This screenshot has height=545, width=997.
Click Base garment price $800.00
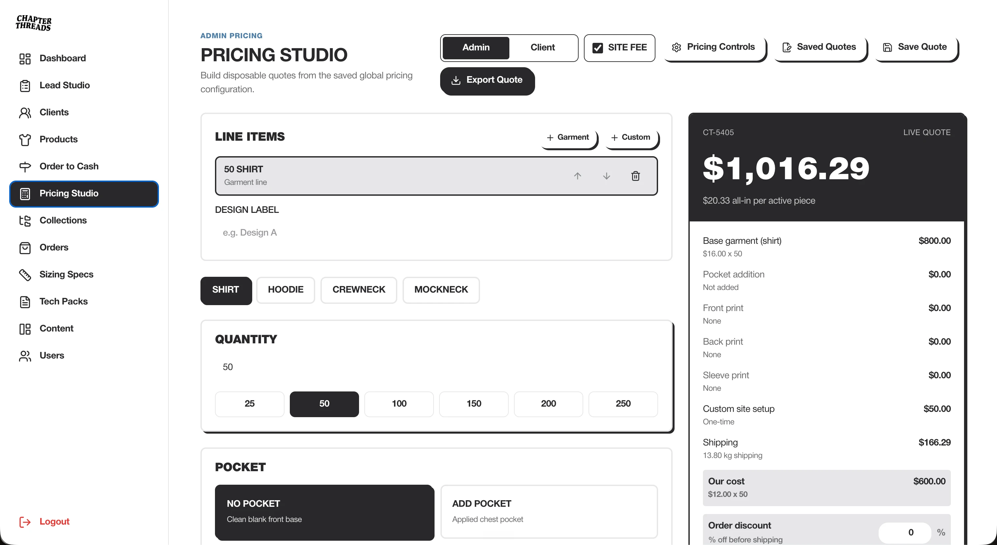point(934,241)
